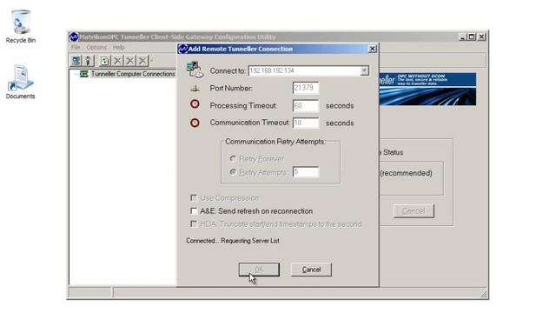Click the Tunneller Computer Connections tree icon
Screen dimensions: 556x313
pyautogui.click(x=83, y=74)
